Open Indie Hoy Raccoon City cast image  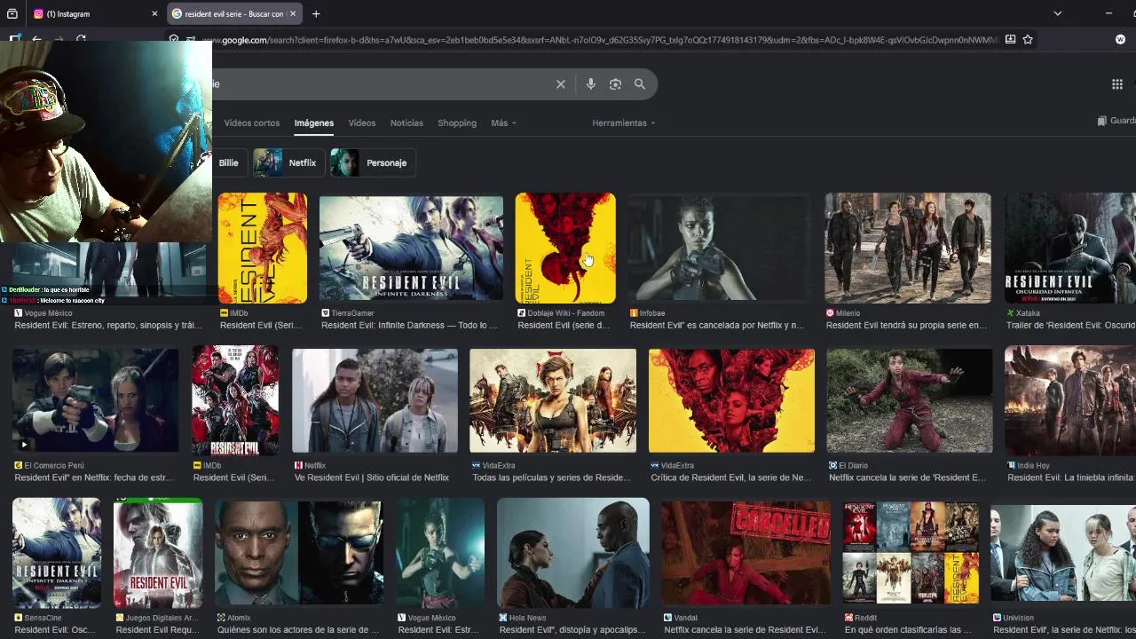click(x=1070, y=400)
